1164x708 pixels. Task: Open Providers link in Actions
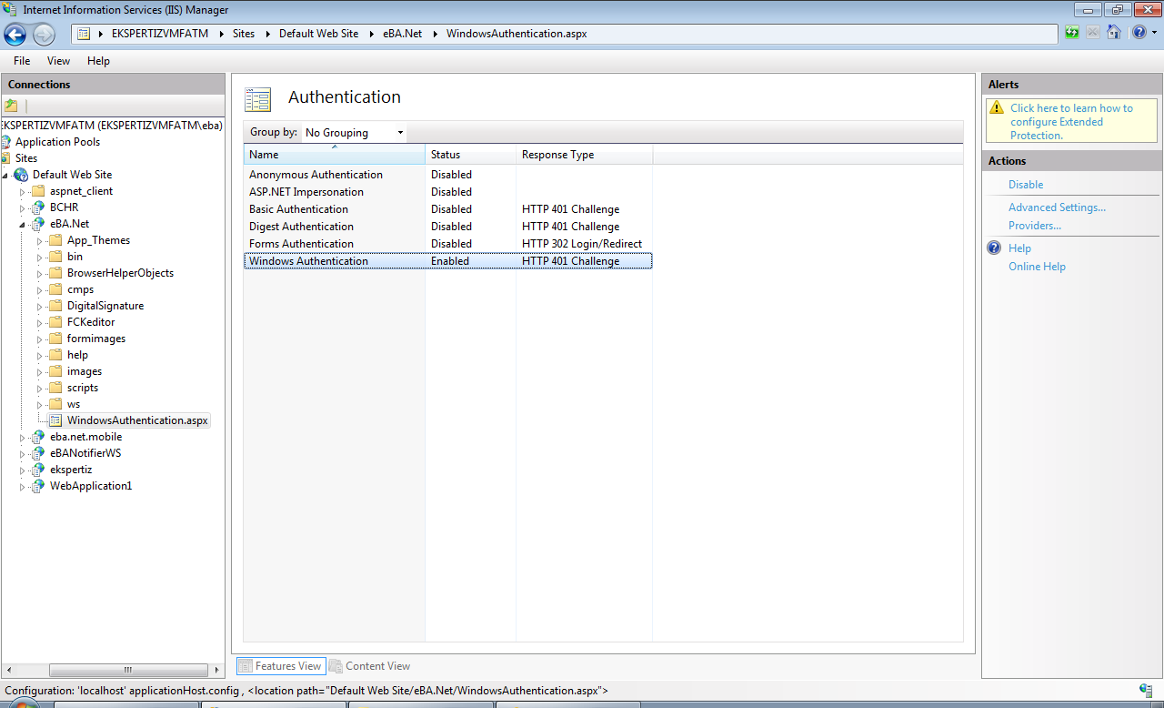pyautogui.click(x=1035, y=226)
